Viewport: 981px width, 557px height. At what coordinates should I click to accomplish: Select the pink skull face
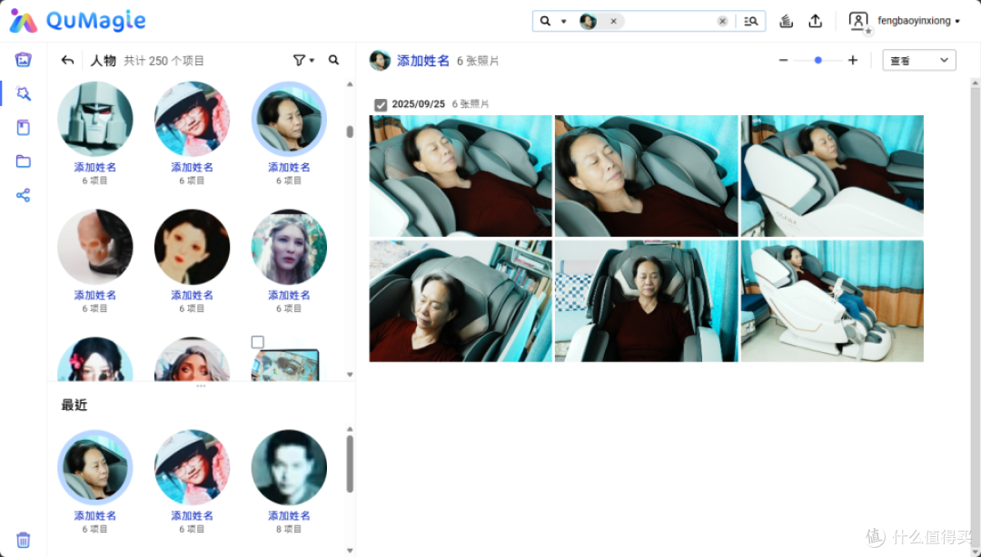coord(95,247)
